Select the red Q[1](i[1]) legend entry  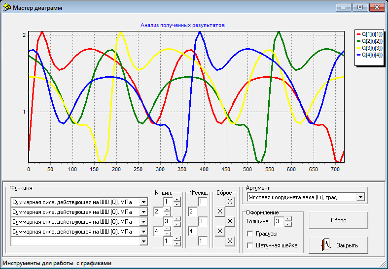(369, 34)
